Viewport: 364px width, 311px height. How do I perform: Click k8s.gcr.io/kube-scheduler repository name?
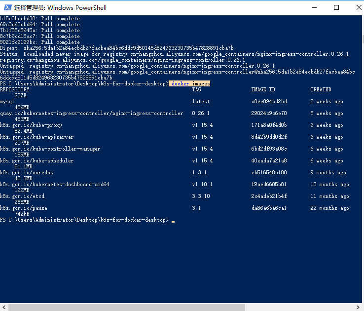[x=36, y=161]
